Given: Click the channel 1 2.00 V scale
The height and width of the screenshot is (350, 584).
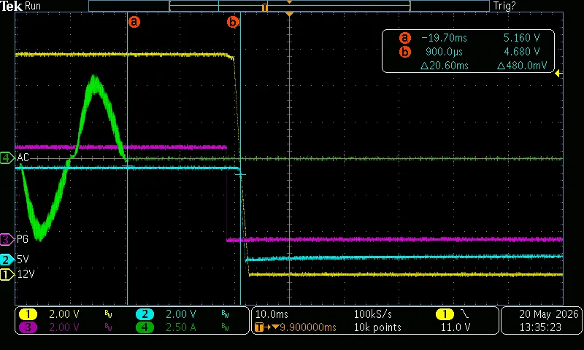Looking at the screenshot, I should pos(64,314).
